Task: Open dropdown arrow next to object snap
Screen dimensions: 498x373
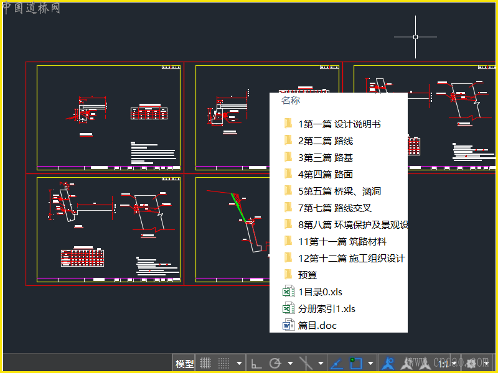Action: pyautogui.click(x=370, y=363)
